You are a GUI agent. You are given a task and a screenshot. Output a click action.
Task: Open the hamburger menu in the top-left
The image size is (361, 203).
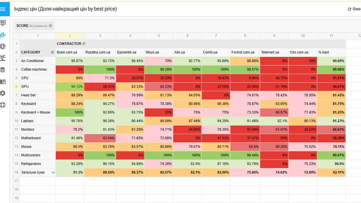pyautogui.click(x=3, y=9)
